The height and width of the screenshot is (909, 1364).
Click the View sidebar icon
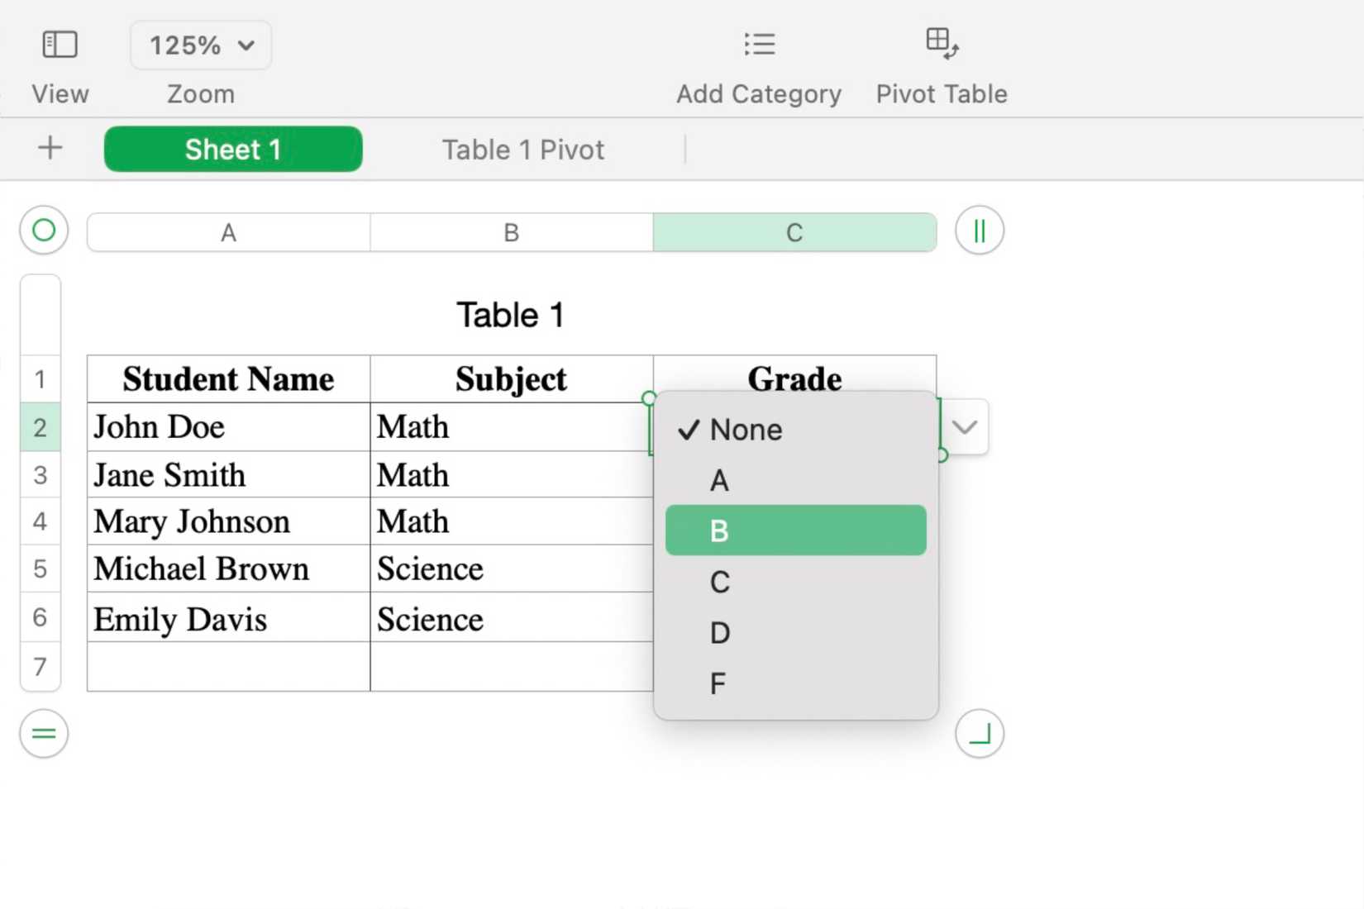(x=60, y=45)
